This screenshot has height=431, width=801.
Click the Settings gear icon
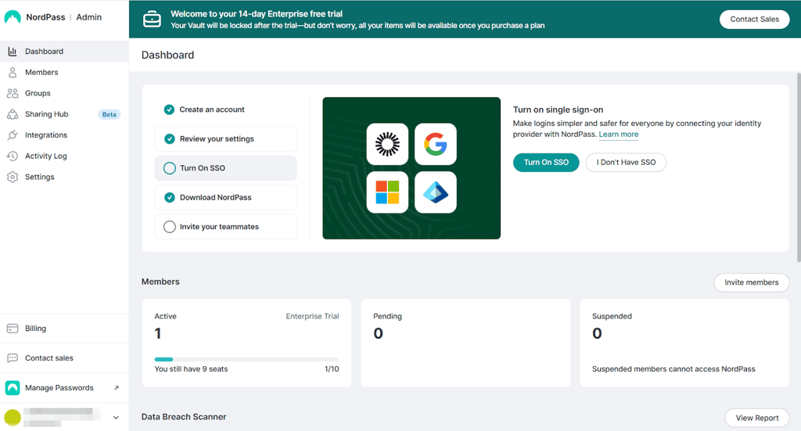click(13, 178)
